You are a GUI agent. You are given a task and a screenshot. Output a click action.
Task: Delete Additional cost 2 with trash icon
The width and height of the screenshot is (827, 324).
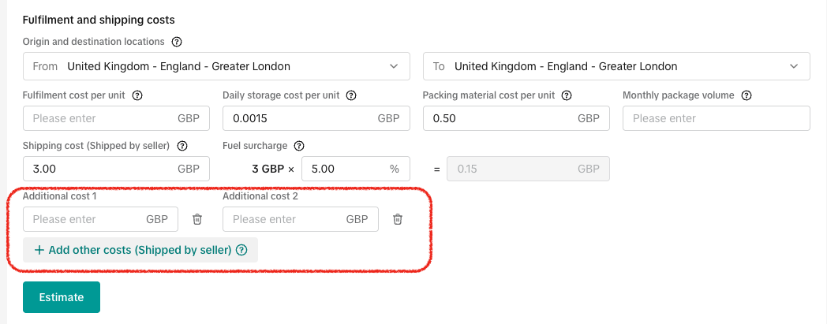click(398, 219)
